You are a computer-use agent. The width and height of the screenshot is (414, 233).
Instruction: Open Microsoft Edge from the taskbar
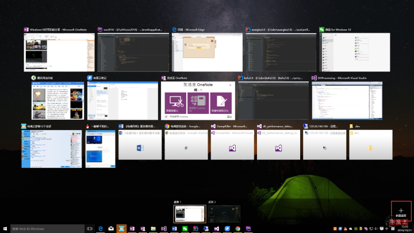click(100, 229)
